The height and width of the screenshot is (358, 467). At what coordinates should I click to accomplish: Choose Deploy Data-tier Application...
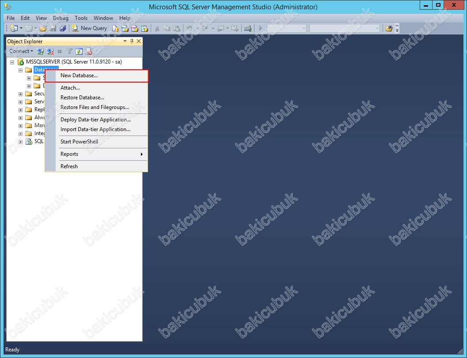96,120
